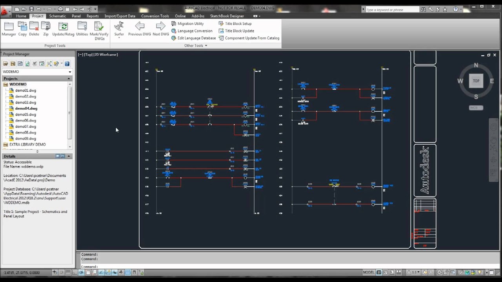
Task: Collapse the Projects section
Action: pos(69,79)
